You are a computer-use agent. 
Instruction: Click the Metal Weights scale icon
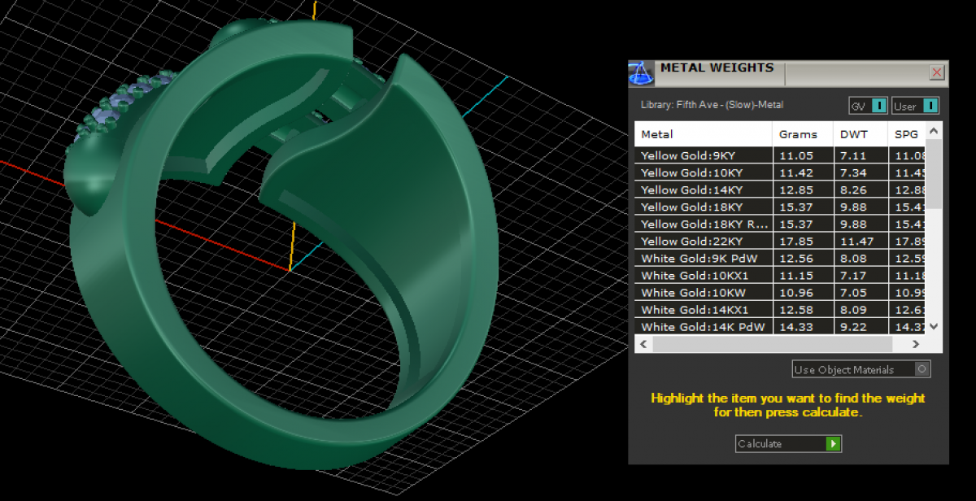(x=642, y=73)
